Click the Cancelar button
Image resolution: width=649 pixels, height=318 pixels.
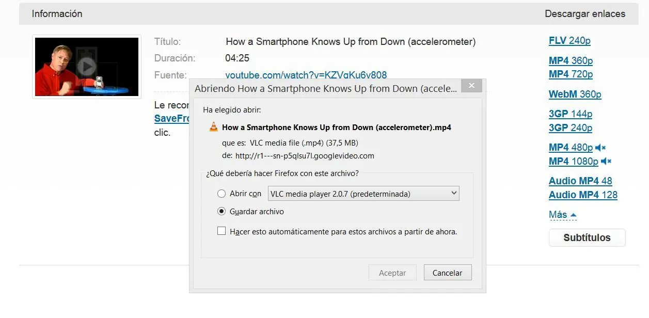tap(448, 273)
